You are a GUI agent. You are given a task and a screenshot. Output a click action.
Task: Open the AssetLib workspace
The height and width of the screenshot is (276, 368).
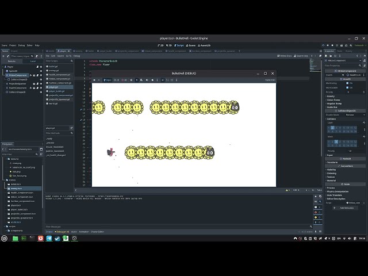click(204, 45)
